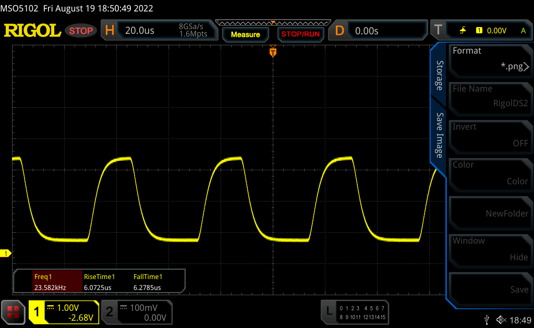Click the STOP run status indicator
Screen dimensions: 534x328
point(81,31)
